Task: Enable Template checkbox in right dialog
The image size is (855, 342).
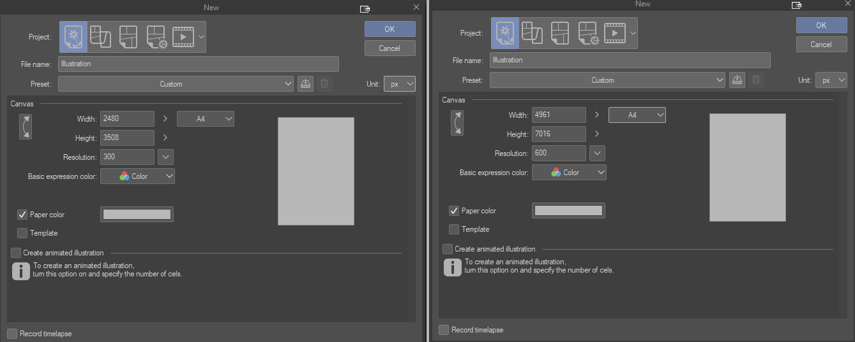Action: click(x=454, y=229)
